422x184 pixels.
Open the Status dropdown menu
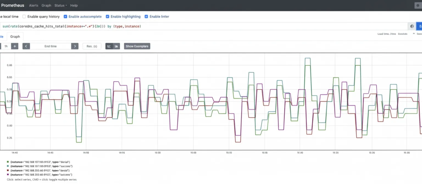61,5
